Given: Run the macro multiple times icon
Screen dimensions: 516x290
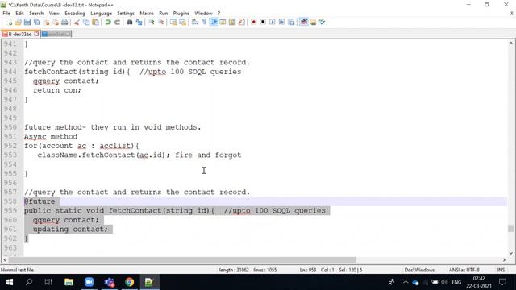Looking at the screenshot, I should (x=281, y=22).
